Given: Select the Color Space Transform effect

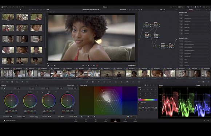Looking at the screenshot, I should click(194, 50).
